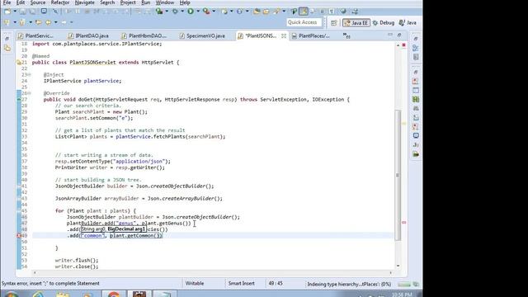
Task: Click the Last Edit Location icon
Action: tap(39, 22)
